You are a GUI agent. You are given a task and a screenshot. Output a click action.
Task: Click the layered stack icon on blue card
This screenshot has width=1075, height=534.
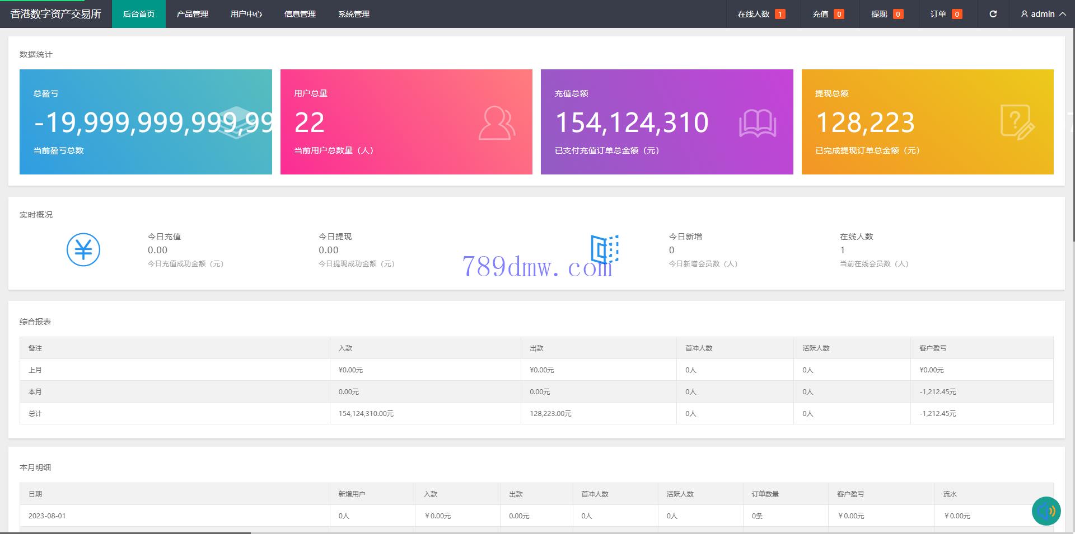[x=236, y=122]
